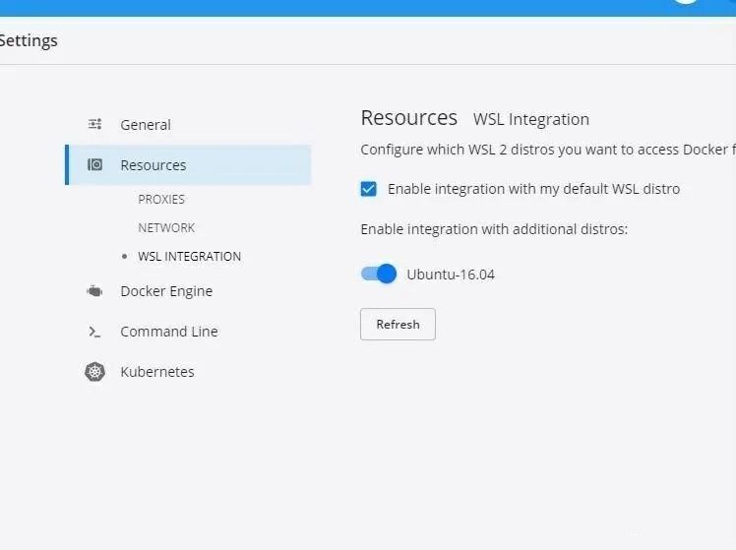Screen dimensions: 736x550
Task: Open the General settings section
Action: point(146,125)
